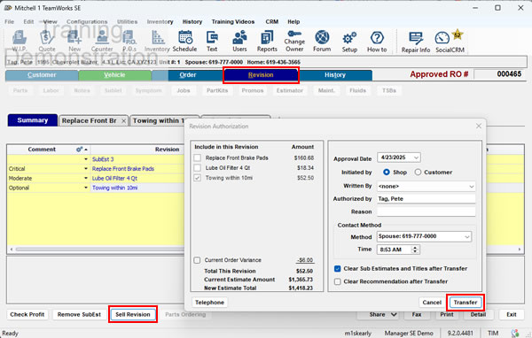Screen dimensions: 532x338
Task: Toggle Towing within 10mi checkbox
Action: [197, 178]
